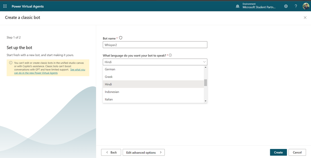
Task: Select Greek from the language list
Action: tap(153, 77)
